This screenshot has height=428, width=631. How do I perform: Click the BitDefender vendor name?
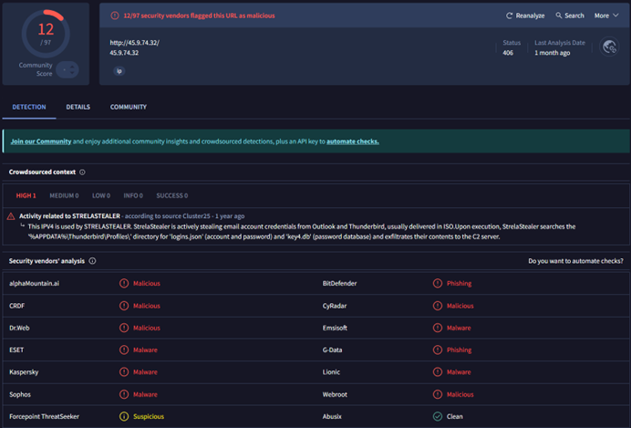(x=339, y=284)
